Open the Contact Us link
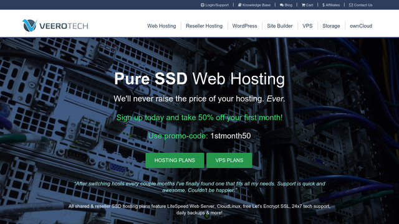399x224 pixels. point(363,5)
